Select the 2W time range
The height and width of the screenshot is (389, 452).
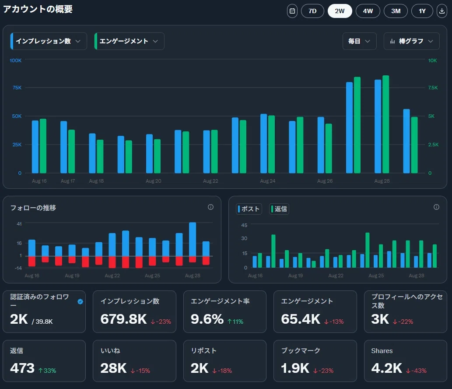[340, 11]
